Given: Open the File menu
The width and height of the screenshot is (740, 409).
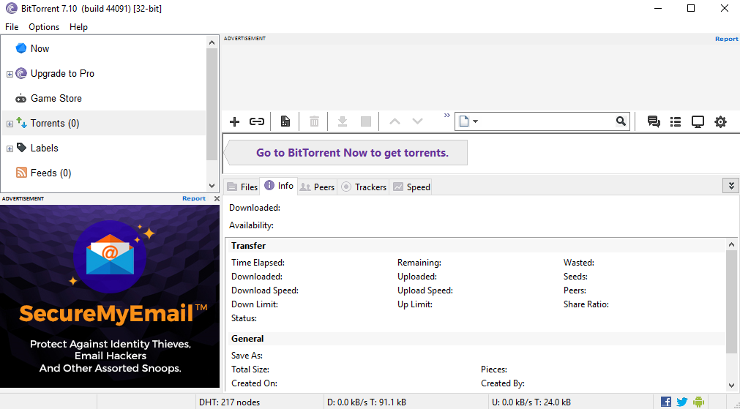Looking at the screenshot, I should (12, 27).
